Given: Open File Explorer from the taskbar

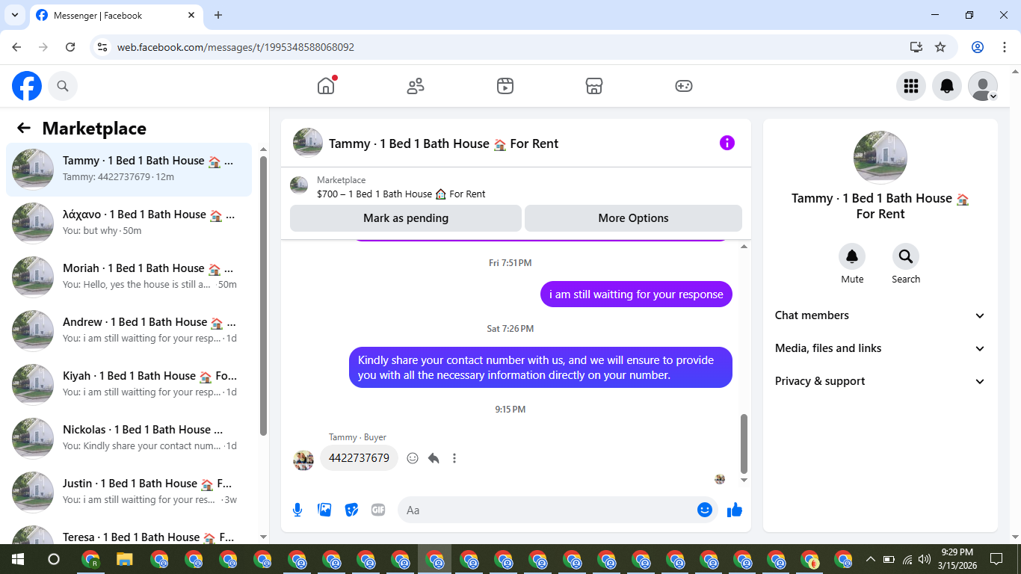Looking at the screenshot, I should tap(124, 559).
